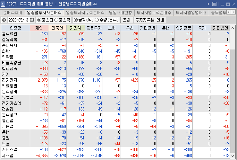The height and width of the screenshot is (160, 237).
Task: Click the 업종명 column header
Action: tap(16, 28)
